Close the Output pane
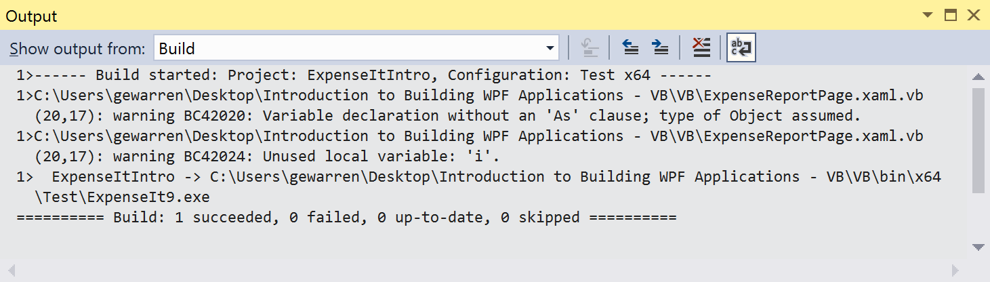Screen dimensions: 990x282 pyautogui.click(x=974, y=15)
